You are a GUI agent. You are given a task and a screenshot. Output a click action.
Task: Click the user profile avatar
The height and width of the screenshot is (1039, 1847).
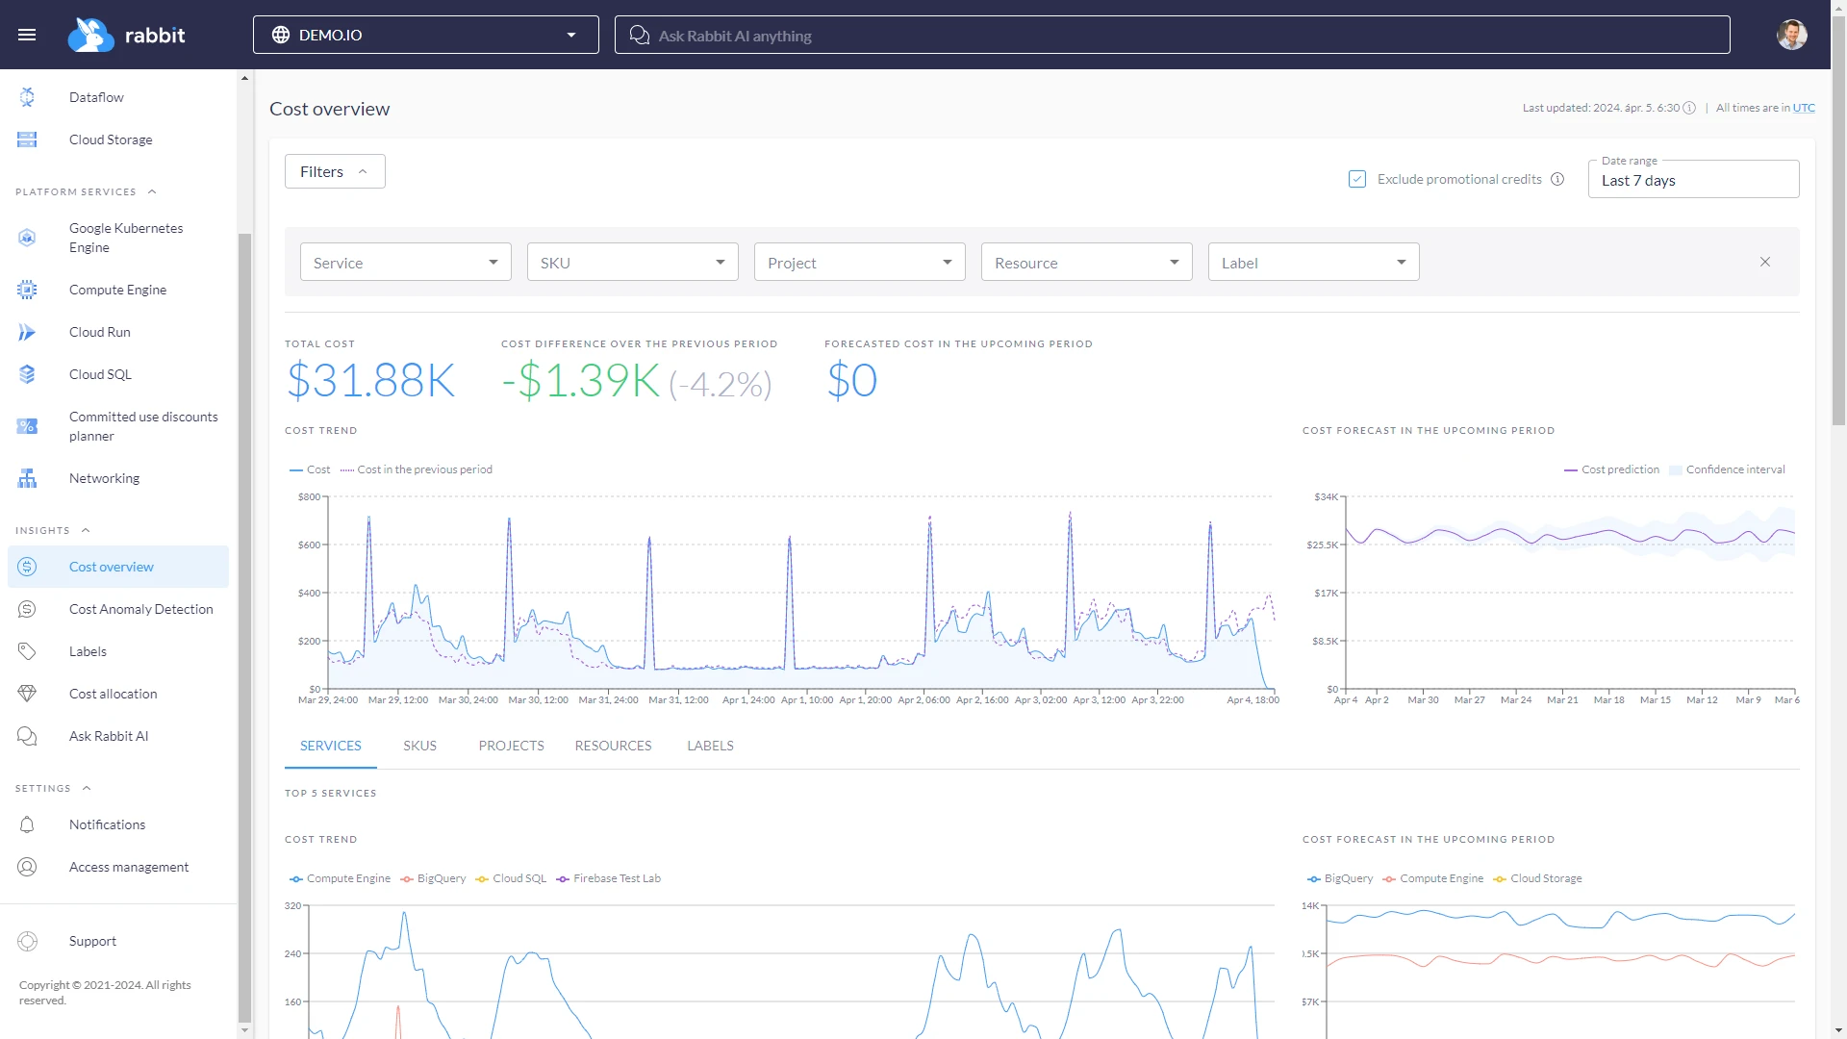click(1791, 35)
